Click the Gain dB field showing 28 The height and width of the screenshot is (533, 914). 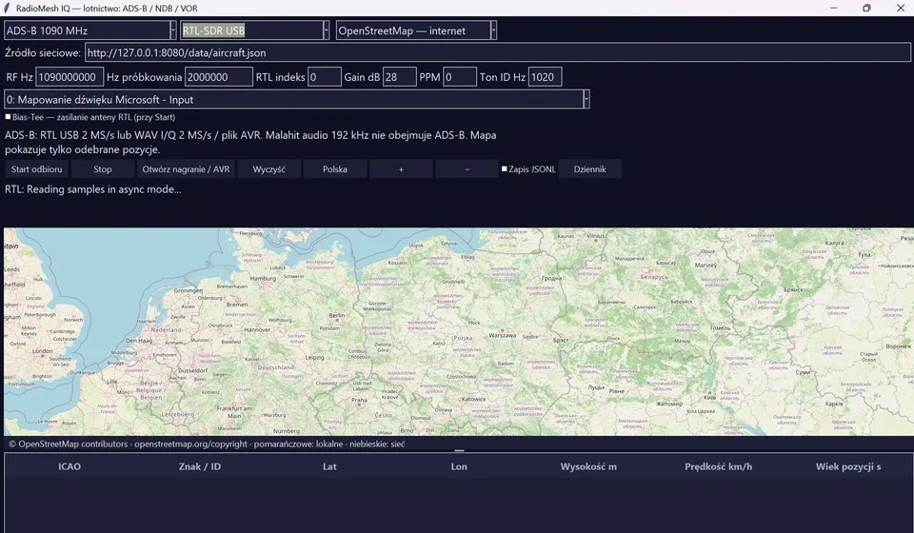click(399, 77)
